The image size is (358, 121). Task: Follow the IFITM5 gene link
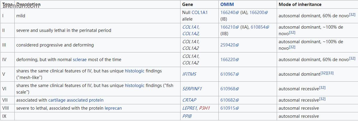coord(189,74)
